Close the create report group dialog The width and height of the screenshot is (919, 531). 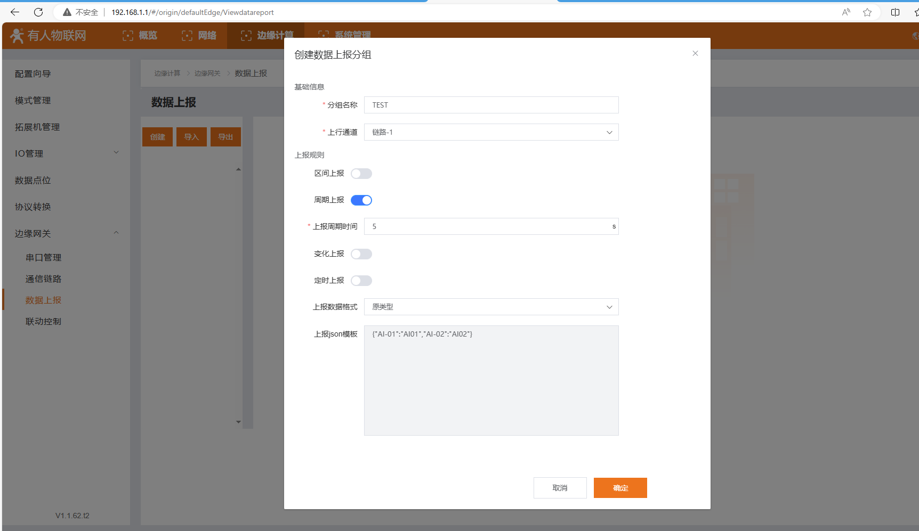click(x=695, y=53)
